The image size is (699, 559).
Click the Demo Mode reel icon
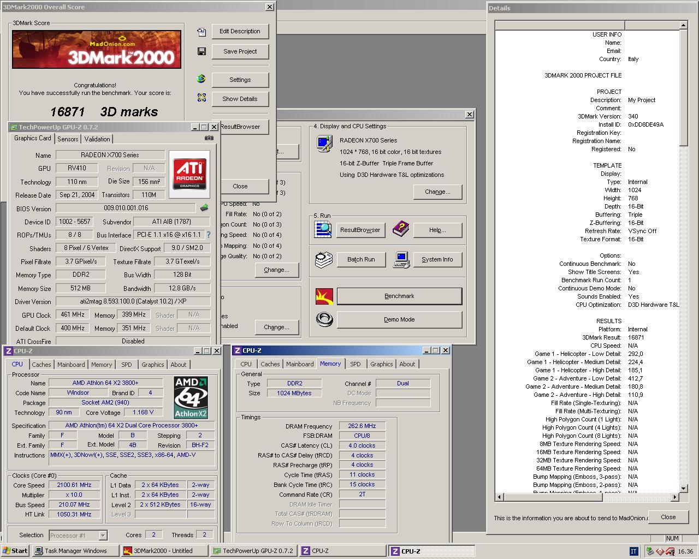[324, 319]
